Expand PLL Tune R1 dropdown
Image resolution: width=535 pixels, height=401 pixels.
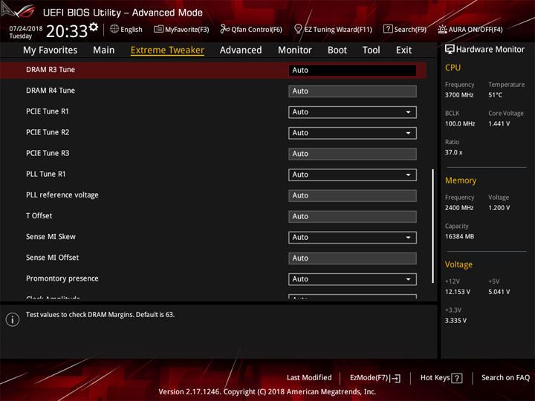pos(352,175)
